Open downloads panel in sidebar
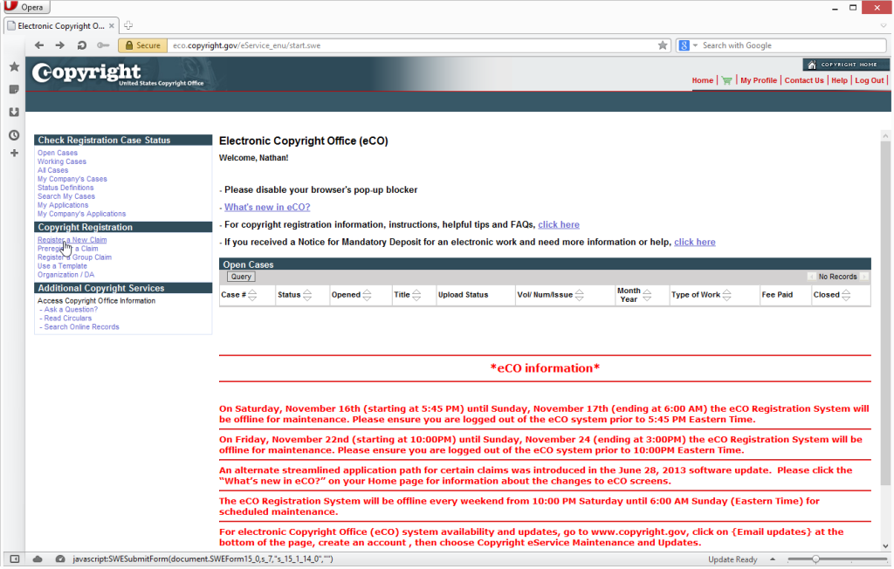This screenshot has height=569, width=894. 14,113
